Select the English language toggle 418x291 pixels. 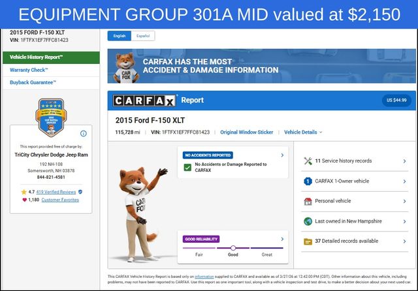tap(120, 36)
